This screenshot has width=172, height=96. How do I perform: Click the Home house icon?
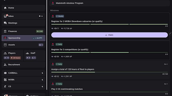coord(5,8)
